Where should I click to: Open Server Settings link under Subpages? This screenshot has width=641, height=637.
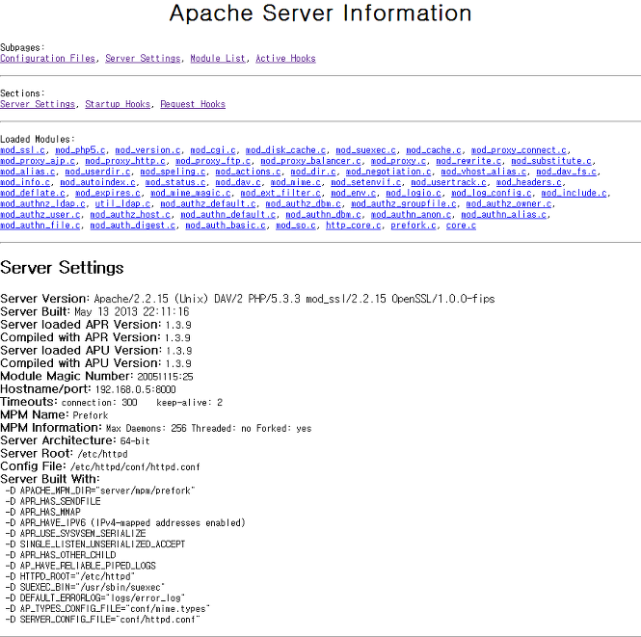pos(143,59)
